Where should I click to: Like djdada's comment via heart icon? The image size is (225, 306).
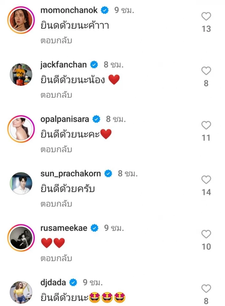206,289
